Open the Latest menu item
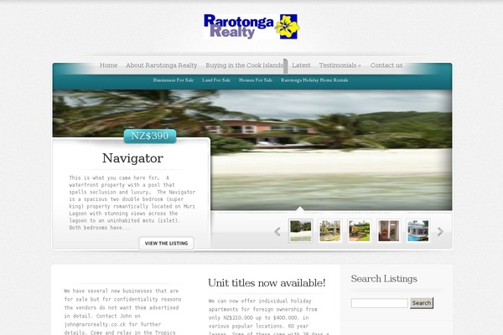 301,65
